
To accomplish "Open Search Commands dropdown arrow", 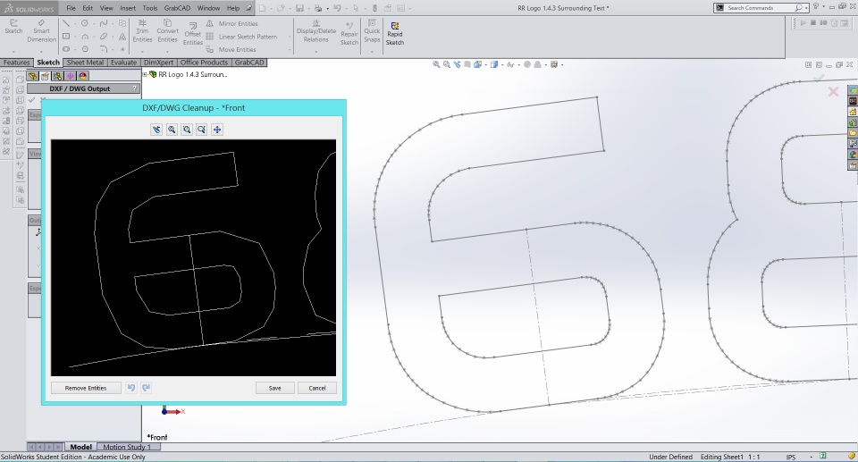I will click(806, 8).
